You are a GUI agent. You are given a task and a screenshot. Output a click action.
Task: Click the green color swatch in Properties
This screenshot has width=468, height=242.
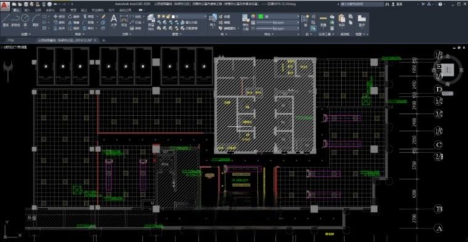[x=260, y=16]
